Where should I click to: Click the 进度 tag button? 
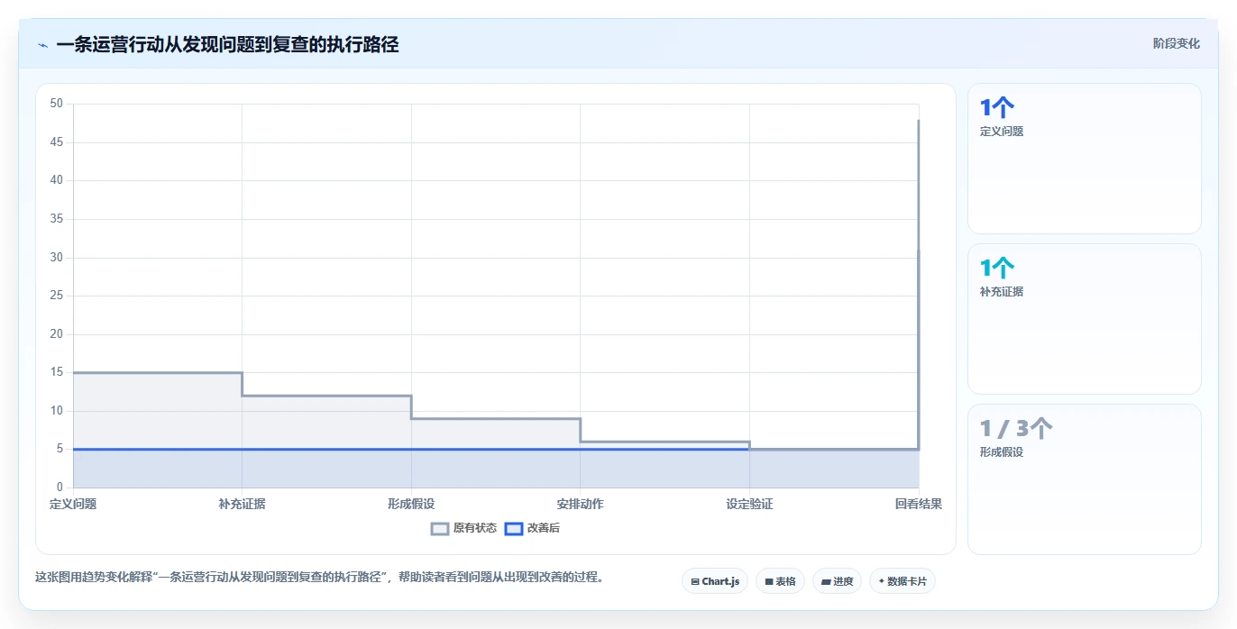point(837,581)
